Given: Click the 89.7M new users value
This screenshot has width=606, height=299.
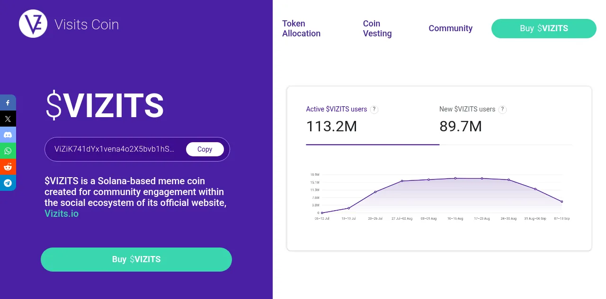Looking at the screenshot, I should (461, 127).
